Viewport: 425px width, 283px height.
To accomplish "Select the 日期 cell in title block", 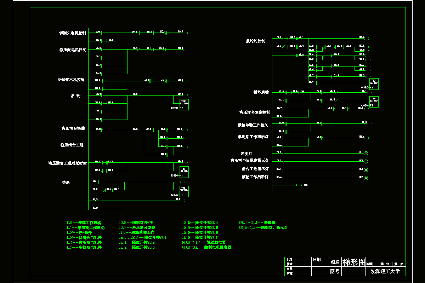I will click(x=316, y=260).
